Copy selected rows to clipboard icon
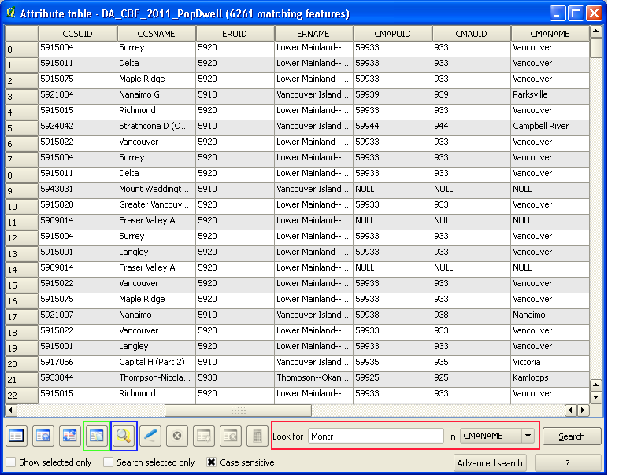The image size is (630, 475). click(97, 436)
